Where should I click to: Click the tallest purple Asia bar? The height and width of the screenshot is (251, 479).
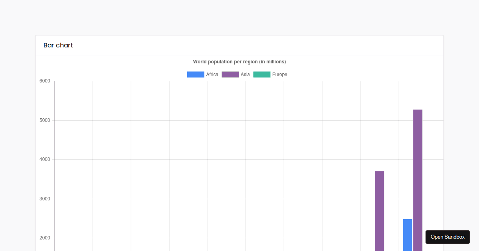(417, 179)
